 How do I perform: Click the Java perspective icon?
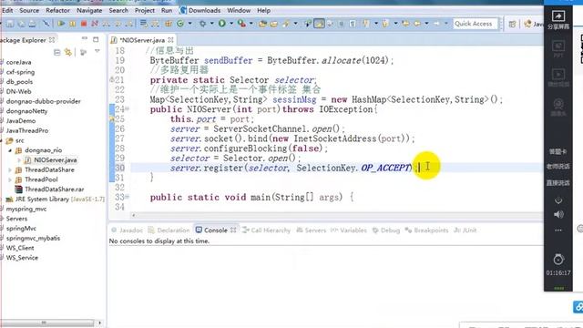pyautogui.click(x=527, y=24)
